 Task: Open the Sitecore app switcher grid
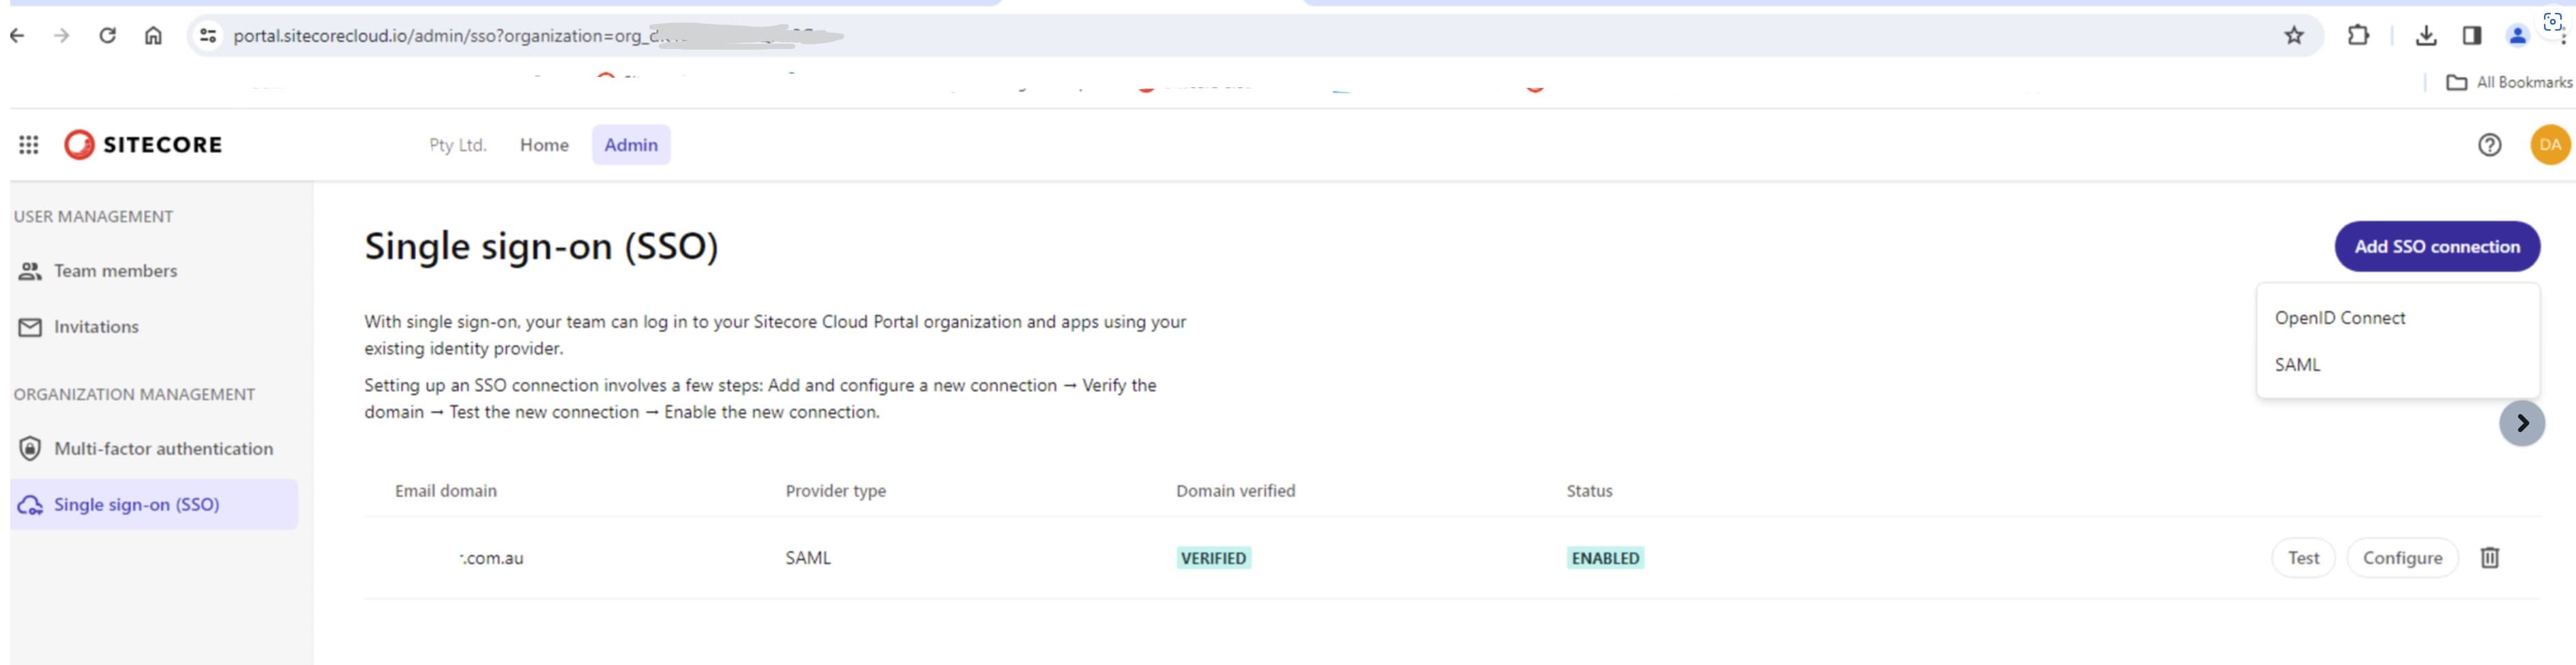pyautogui.click(x=29, y=144)
